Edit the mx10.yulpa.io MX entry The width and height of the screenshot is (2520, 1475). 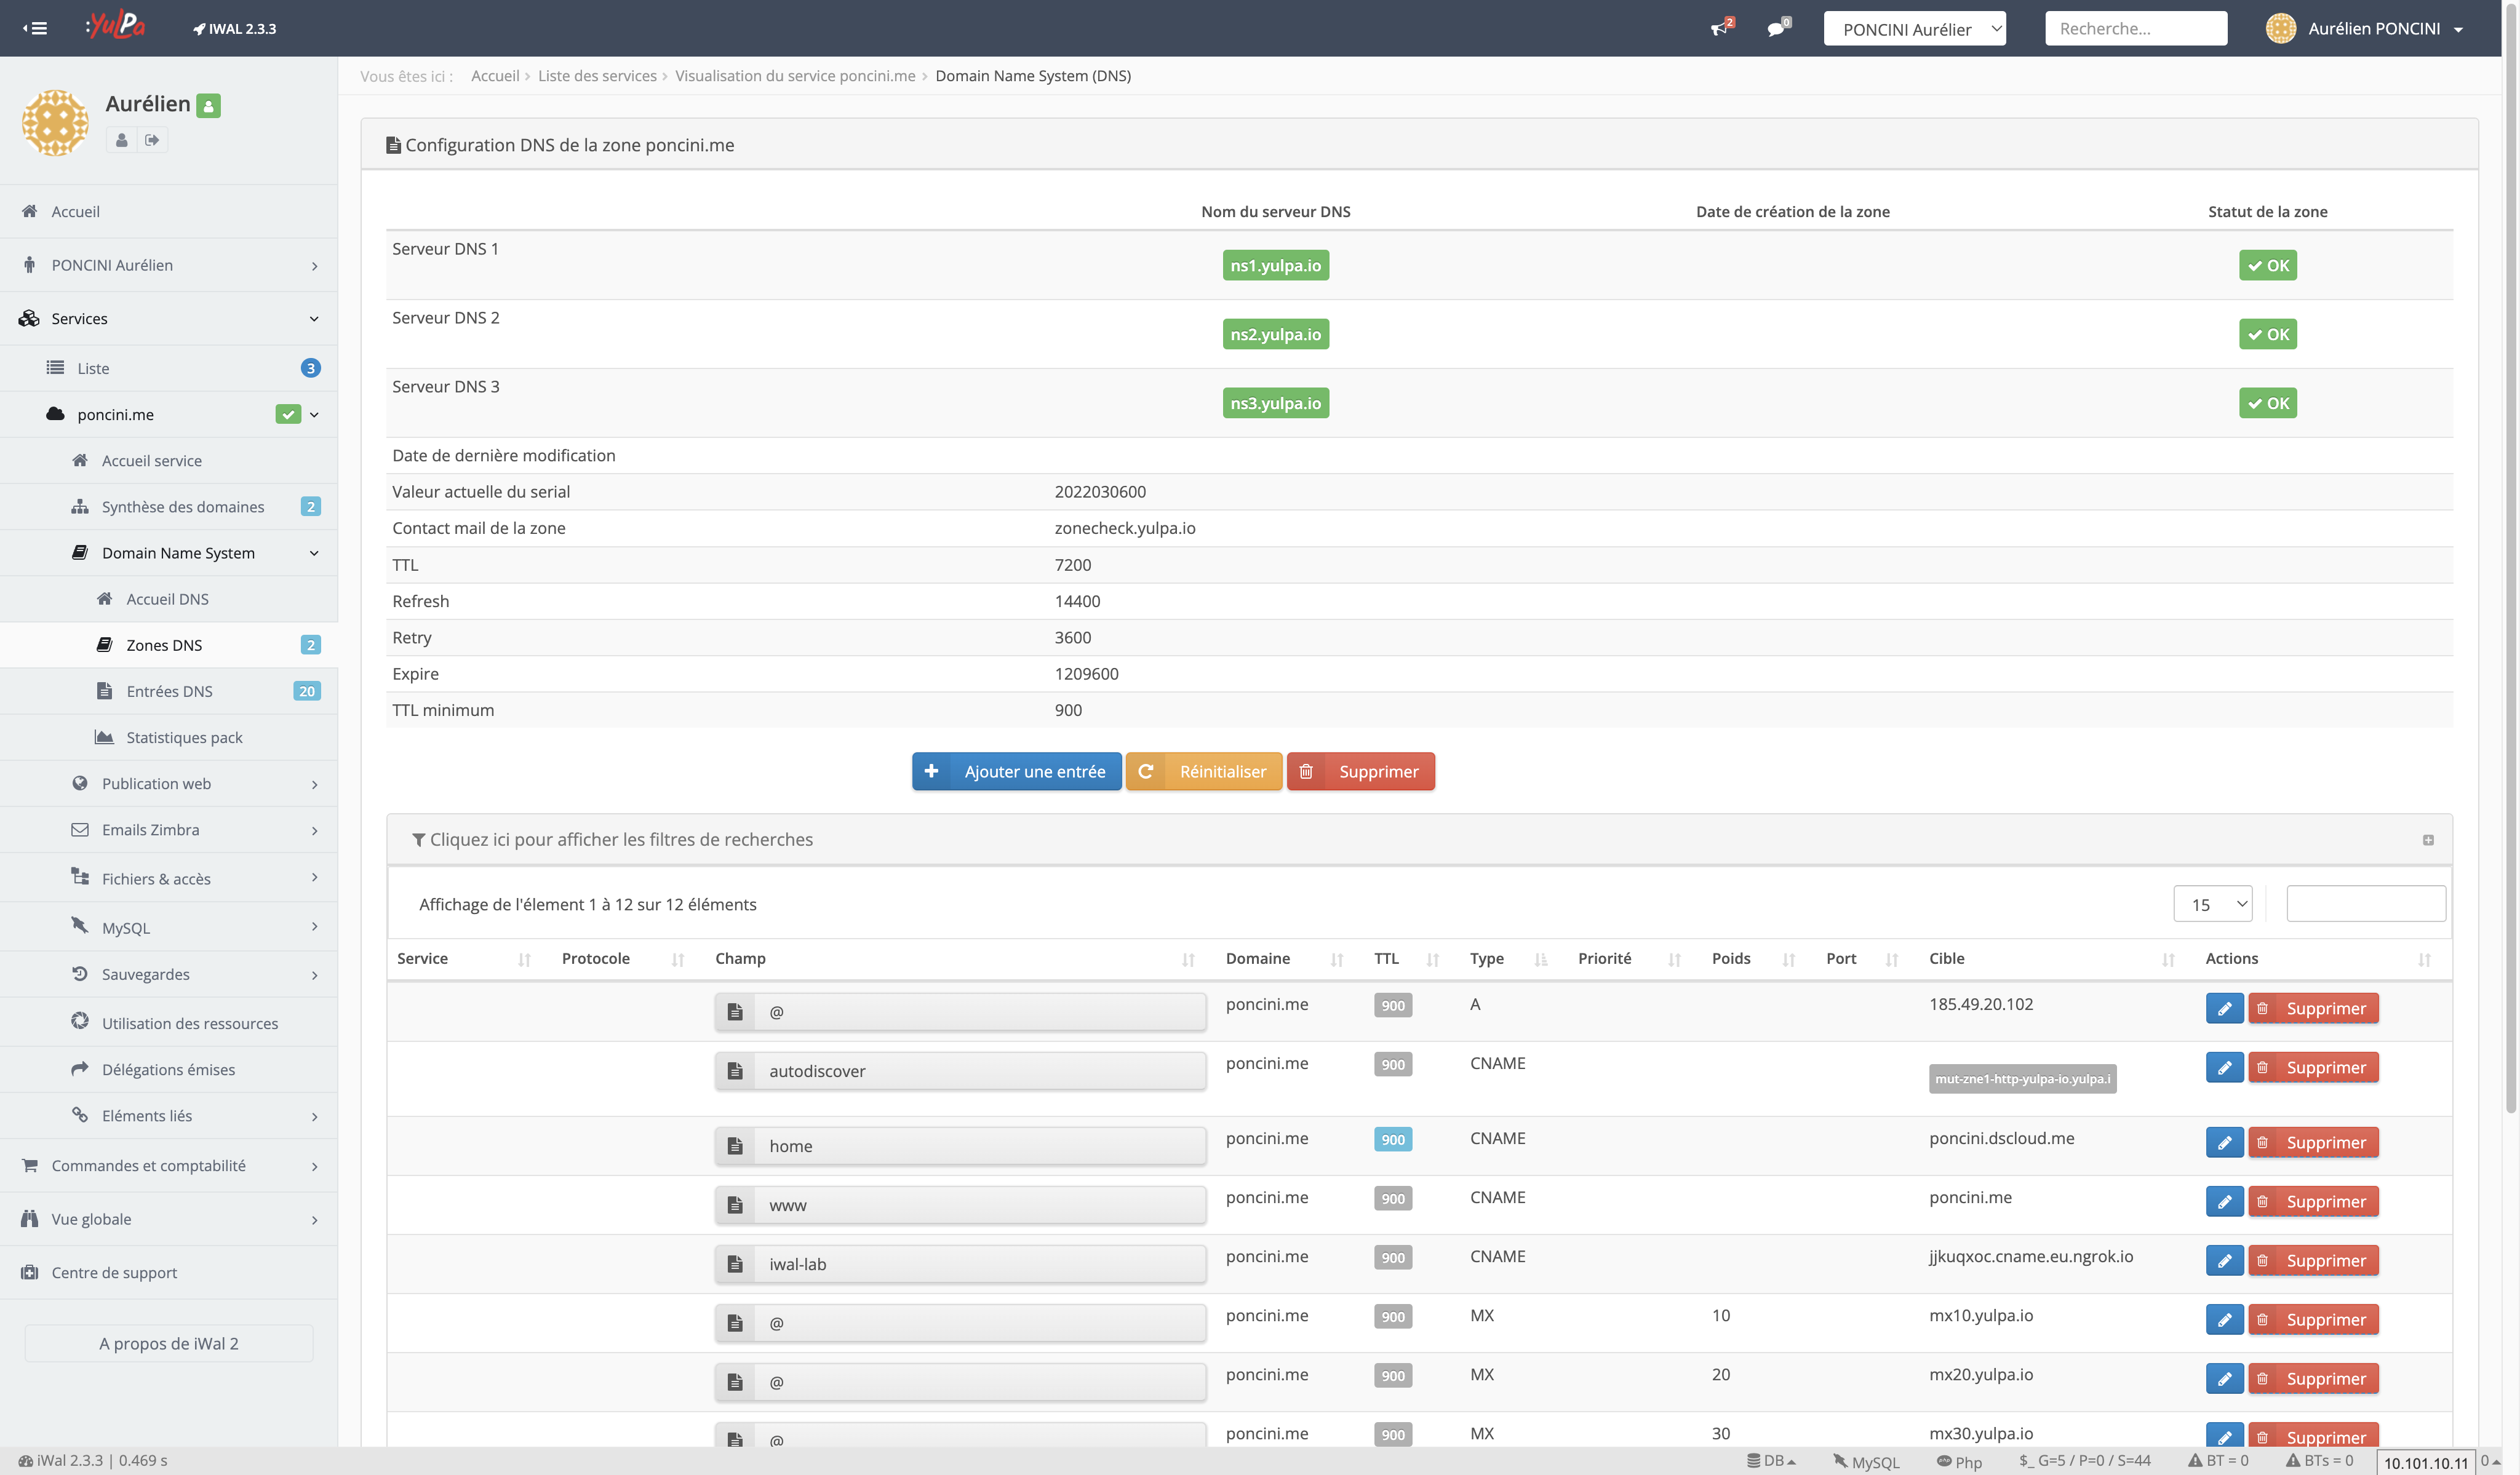2224,1319
